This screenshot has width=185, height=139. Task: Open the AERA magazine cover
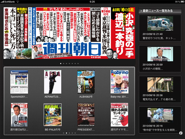[53, 82]
